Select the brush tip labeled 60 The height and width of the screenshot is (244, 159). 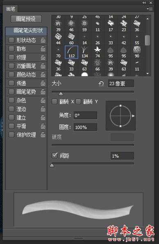(71, 39)
